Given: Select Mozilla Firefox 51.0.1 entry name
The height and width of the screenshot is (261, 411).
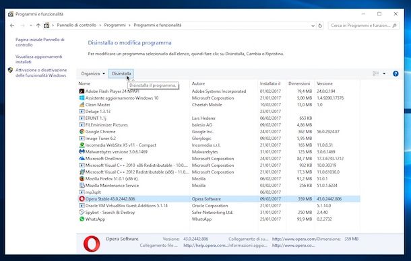Looking at the screenshot, I should (x=111, y=178).
